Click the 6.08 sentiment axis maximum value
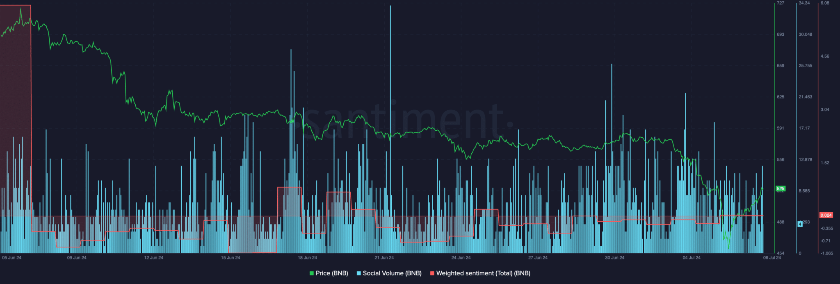Image resolution: width=840 pixels, height=284 pixels. (x=824, y=3)
